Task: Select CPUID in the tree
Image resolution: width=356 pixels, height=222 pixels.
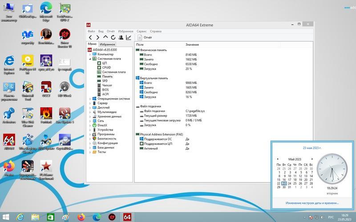Action: [x=106, y=67]
